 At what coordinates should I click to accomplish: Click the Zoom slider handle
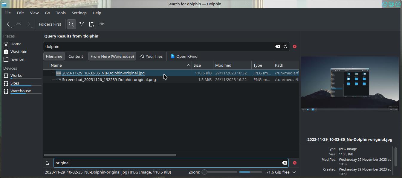tap(204, 172)
